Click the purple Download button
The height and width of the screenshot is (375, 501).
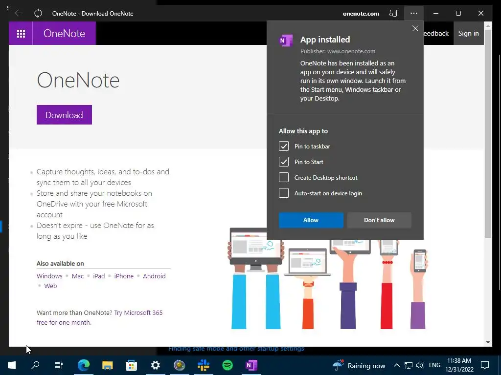[64, 115]
